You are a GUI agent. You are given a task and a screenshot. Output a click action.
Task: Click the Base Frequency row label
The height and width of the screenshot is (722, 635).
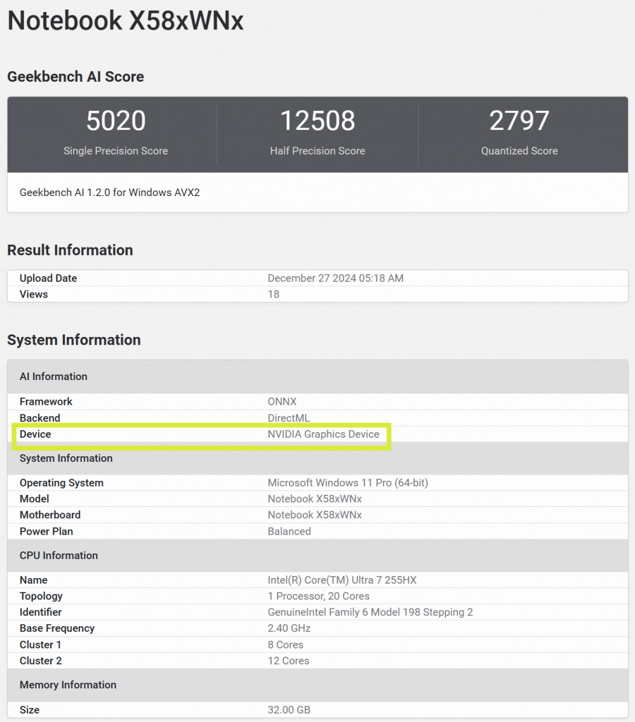click(x=57, y=628)
